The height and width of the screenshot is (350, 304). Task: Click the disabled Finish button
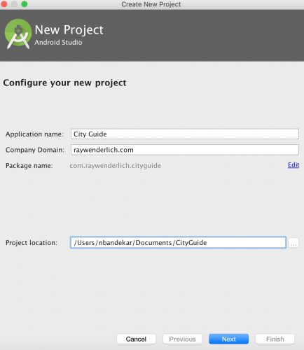click(275, 339)
